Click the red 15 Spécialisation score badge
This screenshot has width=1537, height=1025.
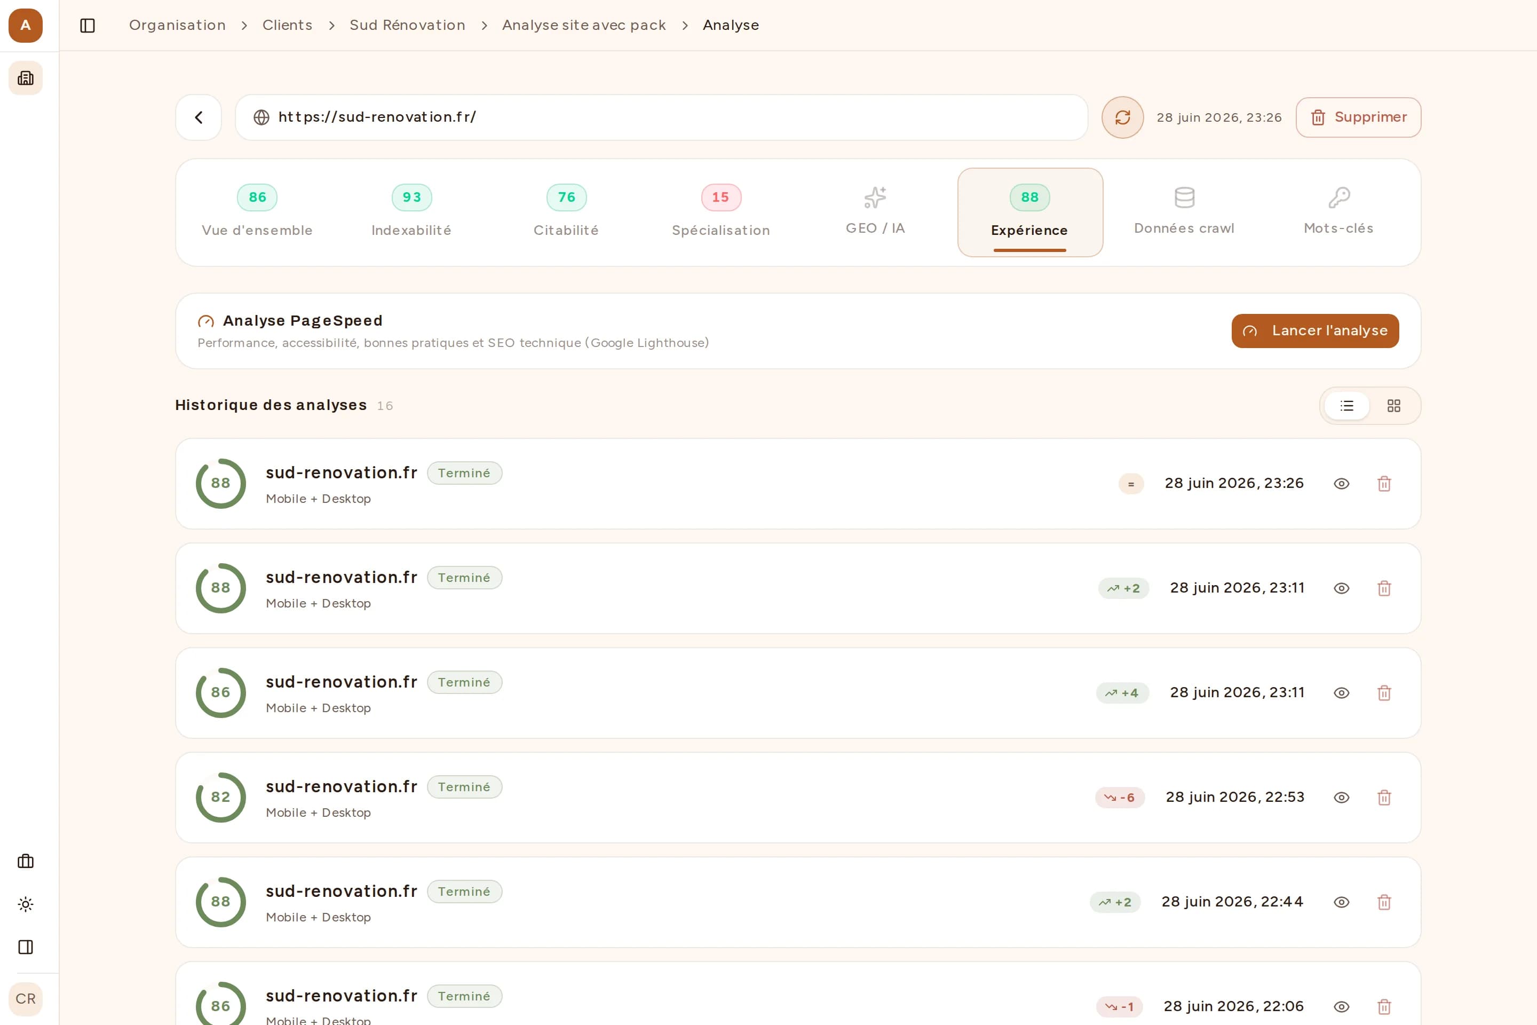pos(721,198)
